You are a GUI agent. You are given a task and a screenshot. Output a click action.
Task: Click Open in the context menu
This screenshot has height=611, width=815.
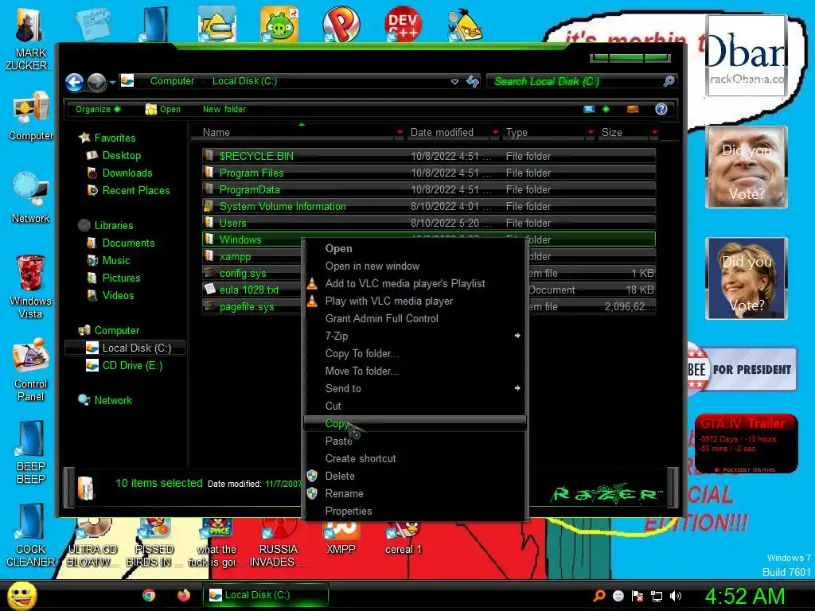pyautogui.click(x=415, y=249)
